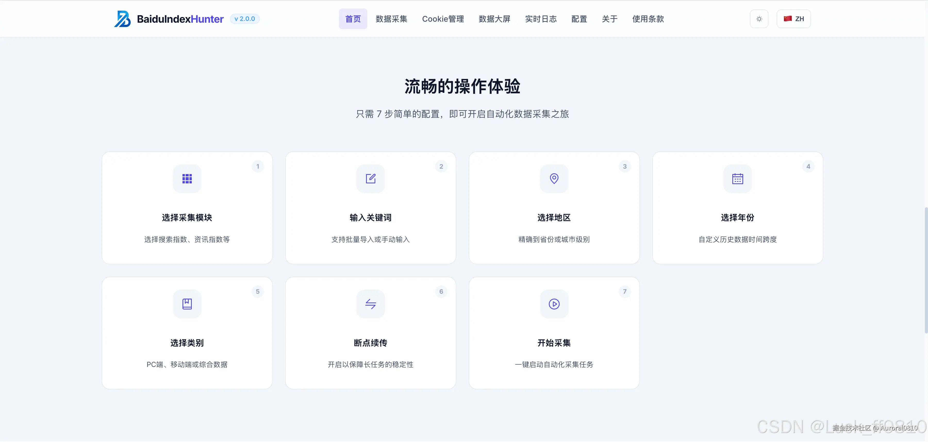The image size is (928, 442).
Task: Click the v2.0.0 version badge
Action: 245,18
